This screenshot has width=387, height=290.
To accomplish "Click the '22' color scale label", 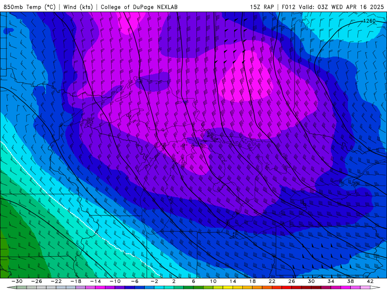I will (x=272, y=281).
